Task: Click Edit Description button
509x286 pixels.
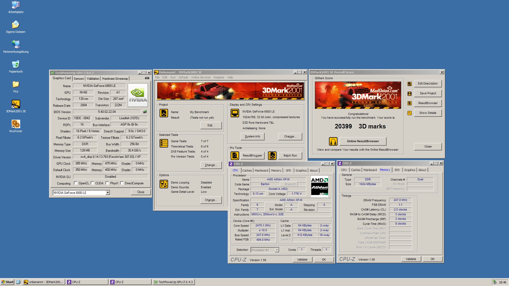Action: [428, 83]
